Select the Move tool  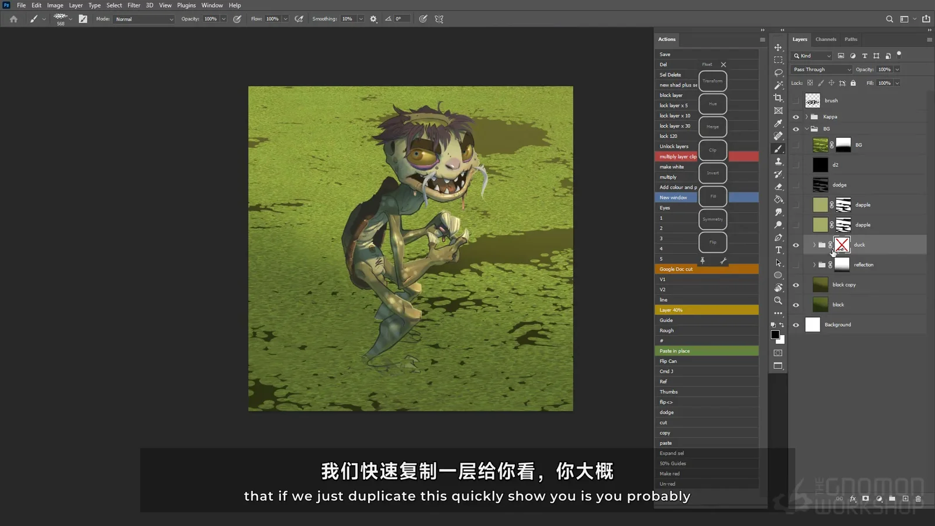click(x=778, y=47)
